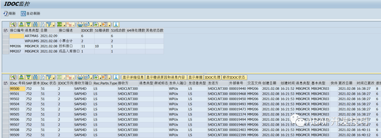Click Information icon in lower grid toolbar
The height and width of the screenshot is (138, 381).
(x=116, y=77)
